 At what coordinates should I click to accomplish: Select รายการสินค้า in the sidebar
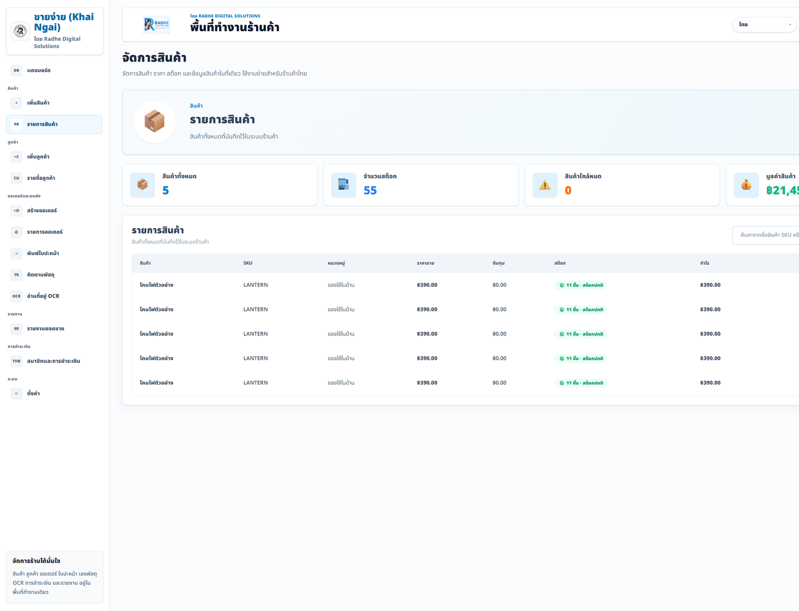[54, 124]
